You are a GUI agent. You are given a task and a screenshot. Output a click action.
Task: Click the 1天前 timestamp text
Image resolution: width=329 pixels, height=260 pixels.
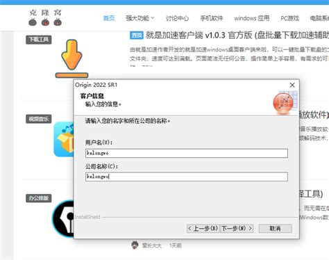(x=176, y=245)
